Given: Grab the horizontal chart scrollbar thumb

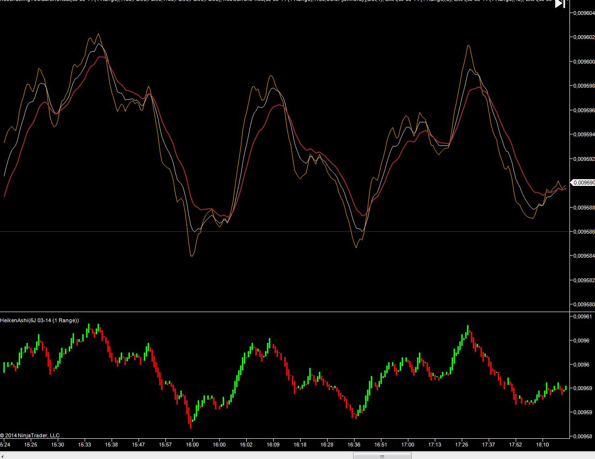Looking at the screenshot, I should (382, 456).
